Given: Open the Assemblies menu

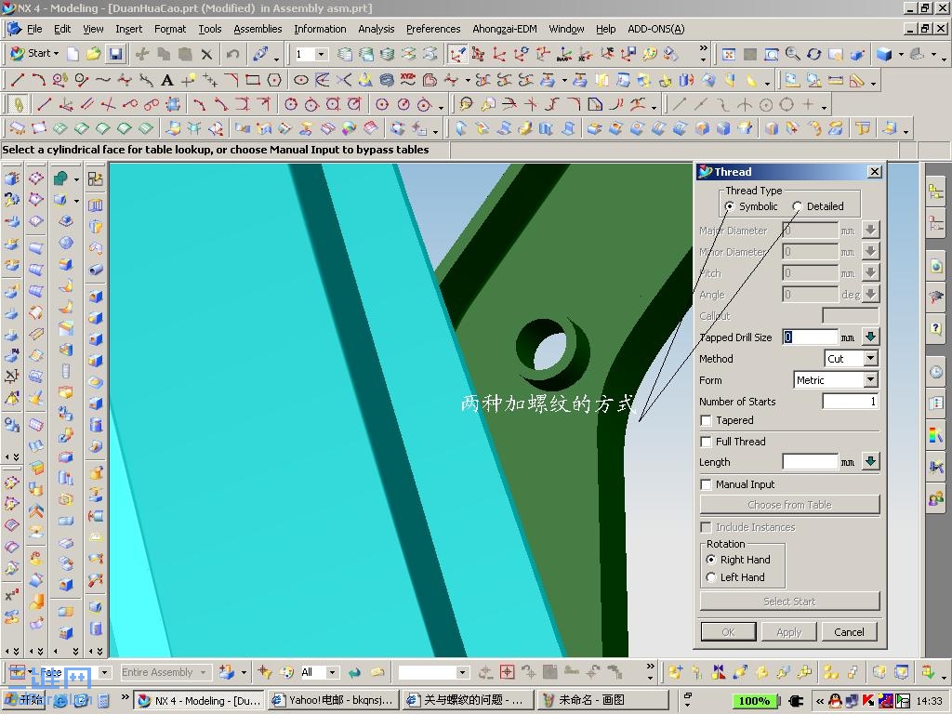Looking at the screenshot, I should (258, 29).
